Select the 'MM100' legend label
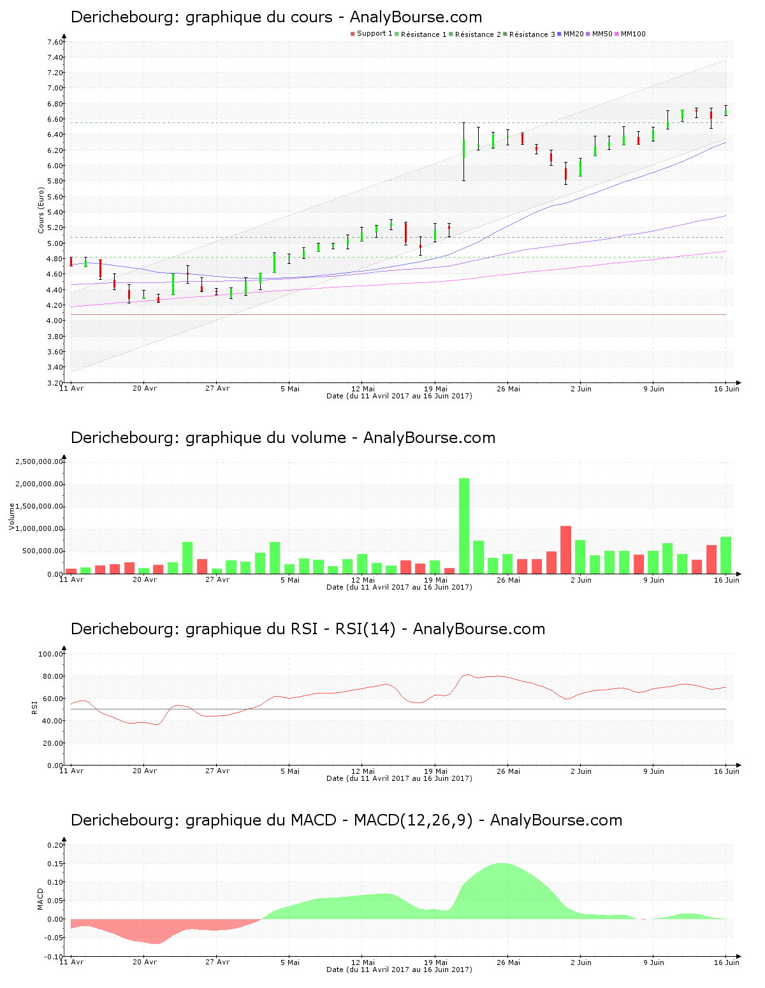This screenshot has height=988, width=765. point(633,34)
